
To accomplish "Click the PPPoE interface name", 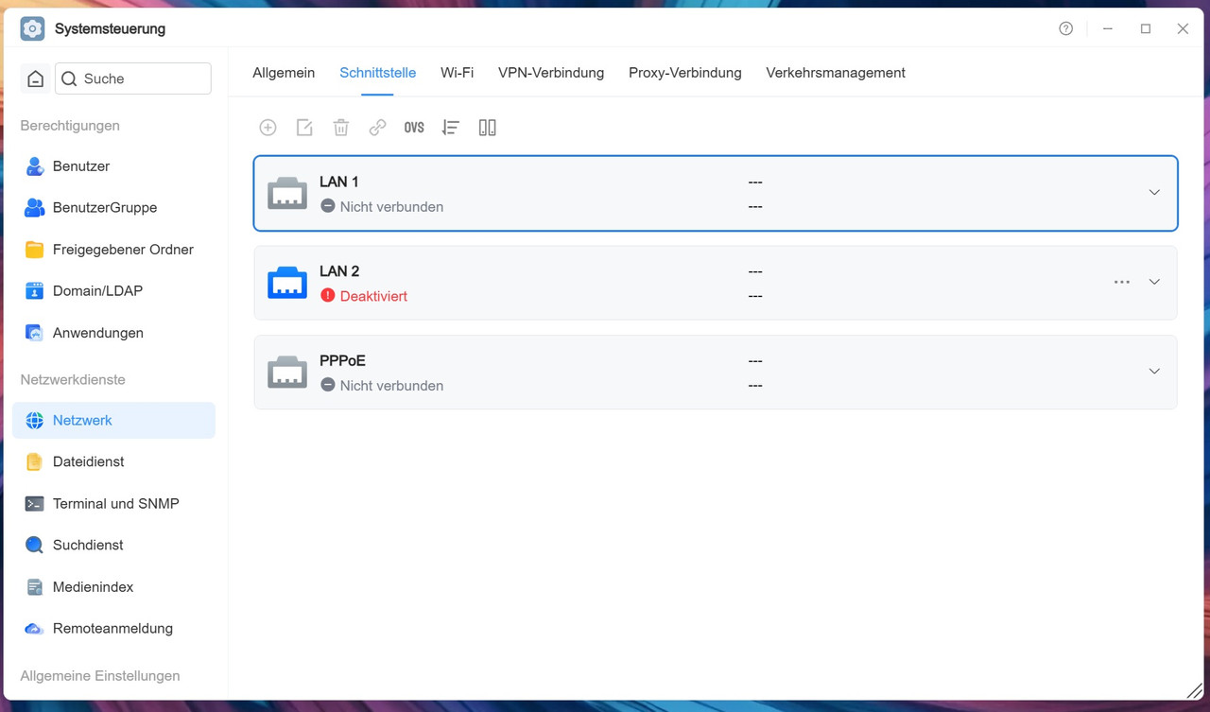I will [x=342, y=360].
